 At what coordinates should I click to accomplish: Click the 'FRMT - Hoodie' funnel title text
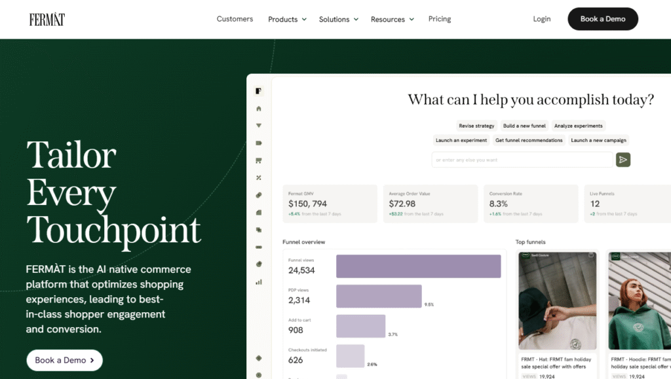point(641,363)
